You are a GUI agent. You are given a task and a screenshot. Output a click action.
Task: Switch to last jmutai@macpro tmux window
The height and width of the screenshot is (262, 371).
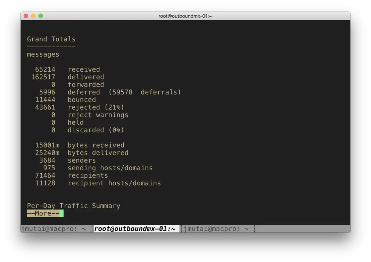pos(216,229)
